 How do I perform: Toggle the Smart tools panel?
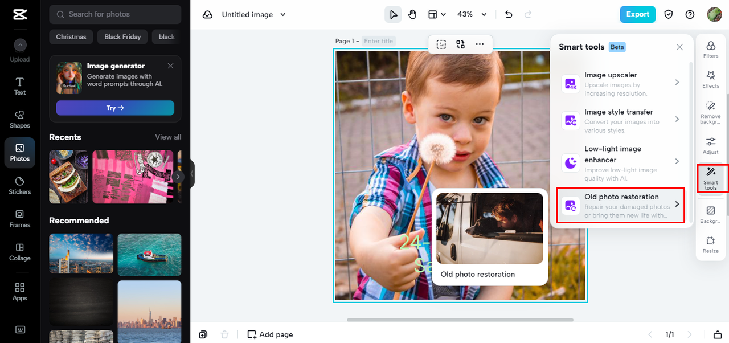click(x=711, y=178)
